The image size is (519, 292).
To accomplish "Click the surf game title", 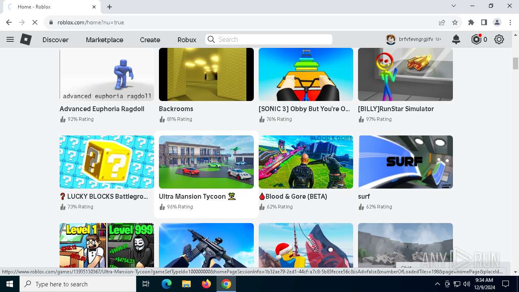I will pyautogui.click(x=364, y=197).
